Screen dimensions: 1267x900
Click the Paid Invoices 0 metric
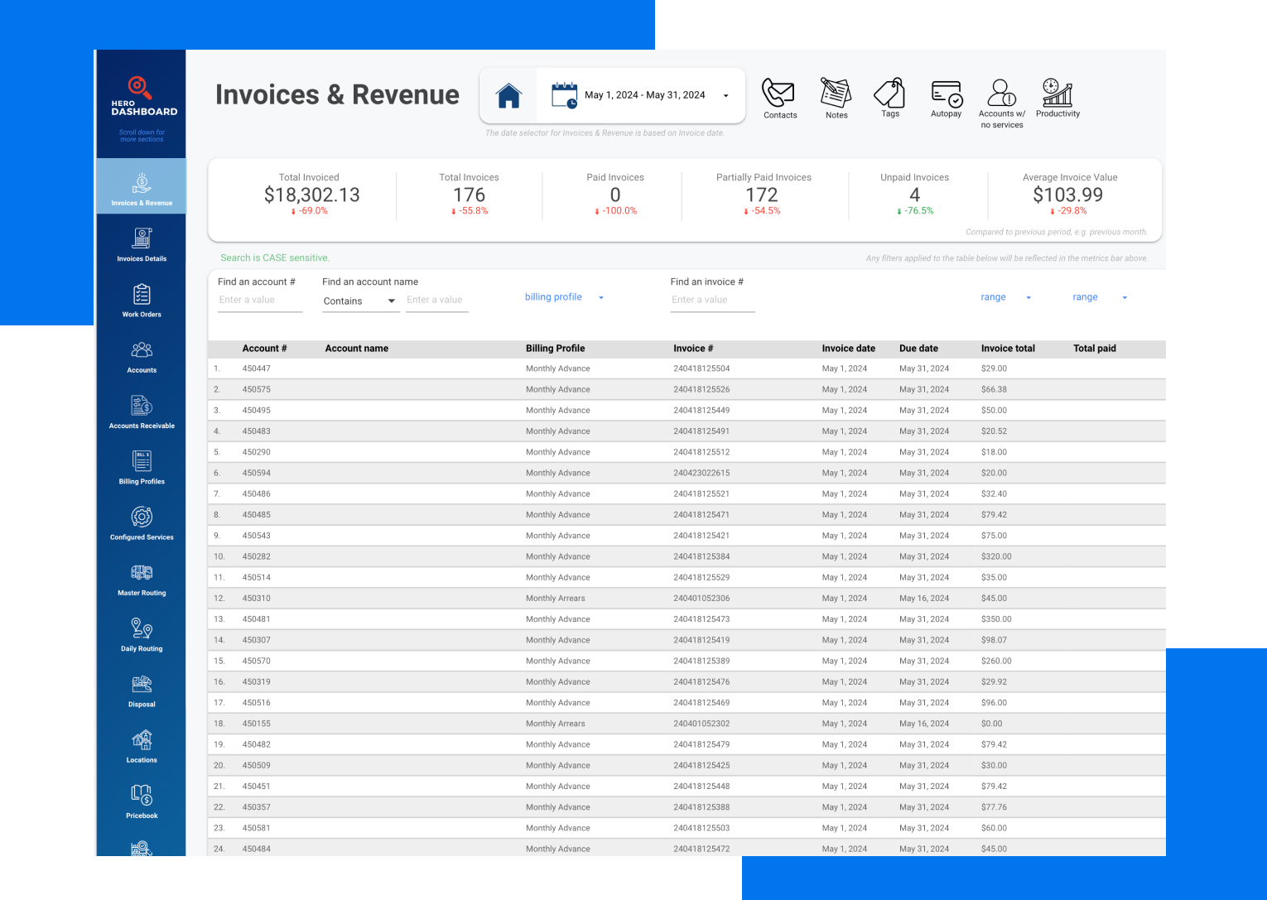click(615, 195)
